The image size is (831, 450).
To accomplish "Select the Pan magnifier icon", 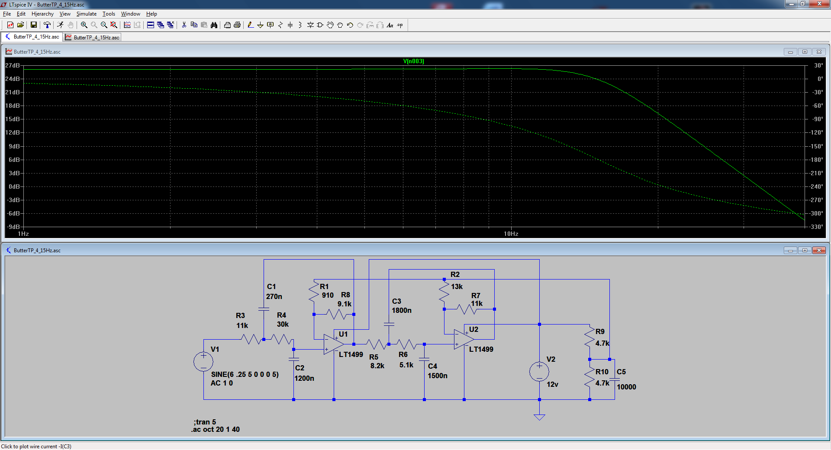I will pyautogui.click(x=94, y=25).
